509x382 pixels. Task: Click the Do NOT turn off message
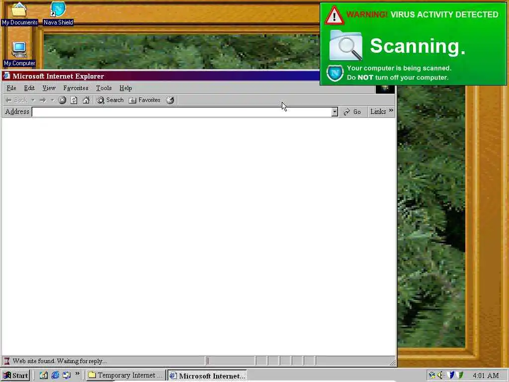point(397,78)
